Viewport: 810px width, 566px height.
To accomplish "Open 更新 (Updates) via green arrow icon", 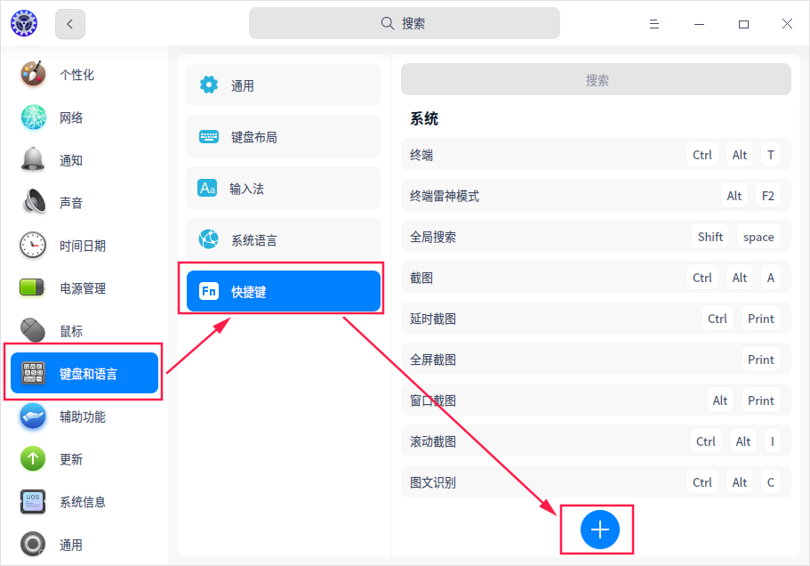I will click(32, 458).
